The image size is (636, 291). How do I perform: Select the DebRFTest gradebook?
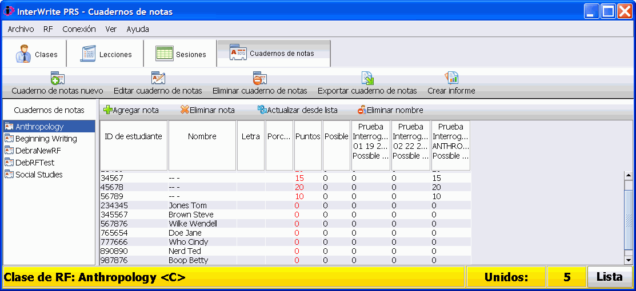[49, 163]
